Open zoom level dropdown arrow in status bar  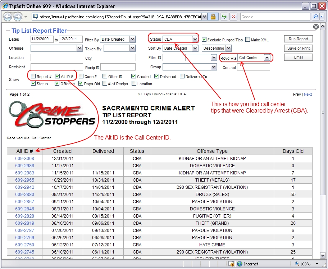pyautogui.click(x=317, y=264)
